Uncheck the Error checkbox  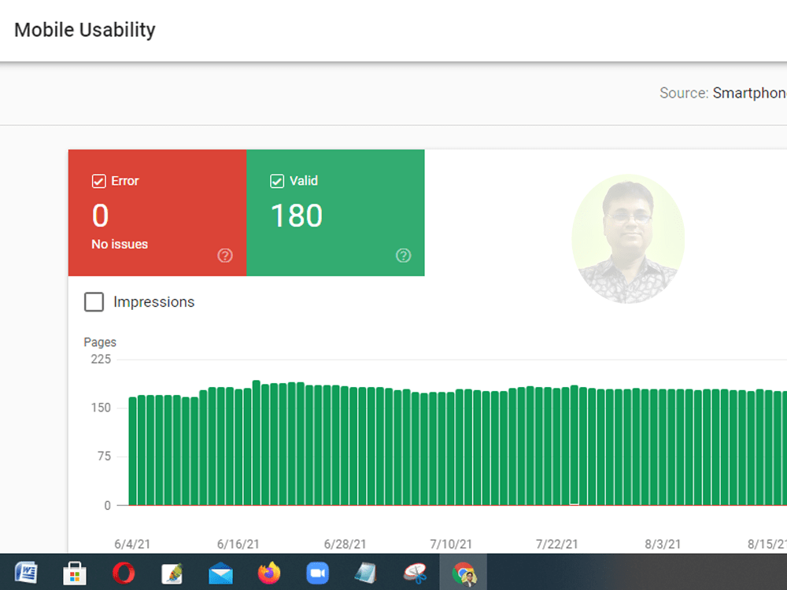pyautogui.click(x=99, y=181)
